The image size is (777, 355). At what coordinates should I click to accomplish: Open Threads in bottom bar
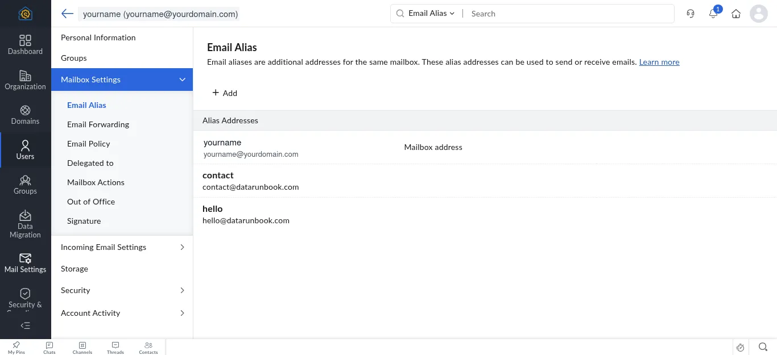(x=115, y=348)
